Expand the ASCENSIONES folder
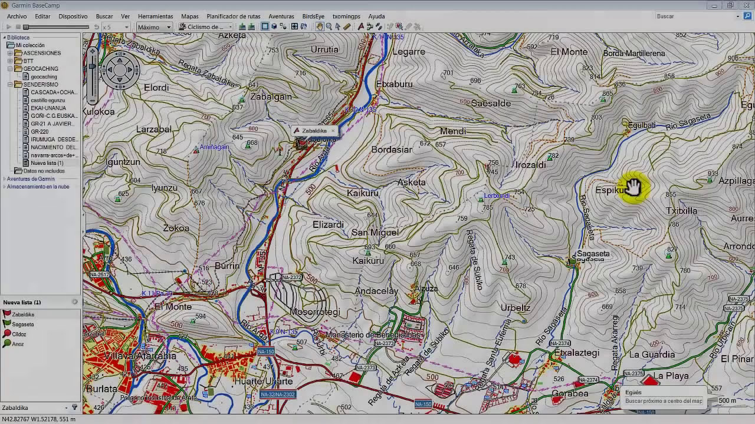 (10, 53)
